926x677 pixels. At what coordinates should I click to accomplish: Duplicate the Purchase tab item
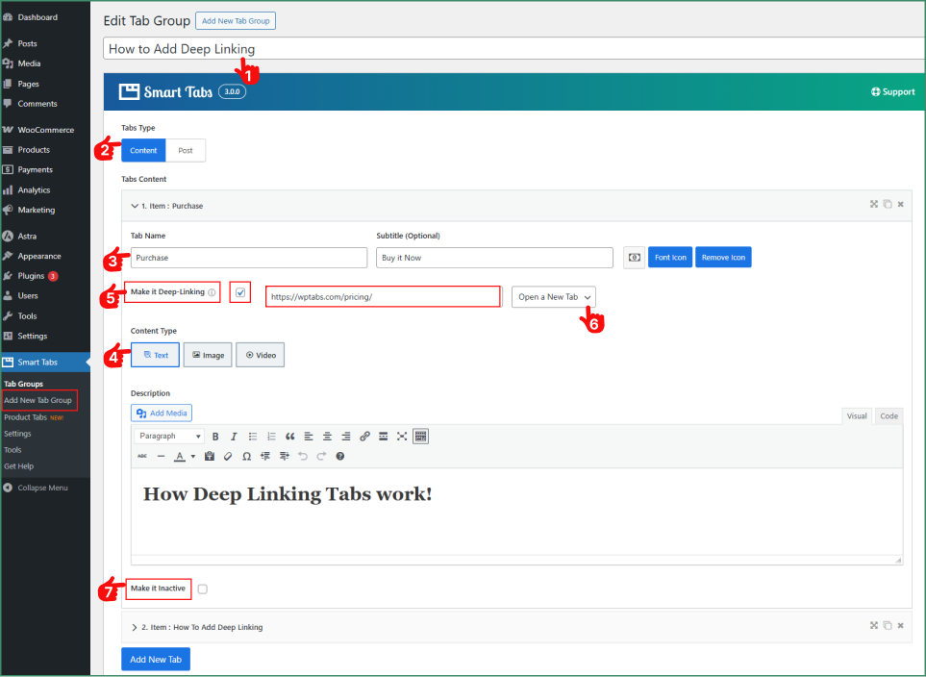887,204
